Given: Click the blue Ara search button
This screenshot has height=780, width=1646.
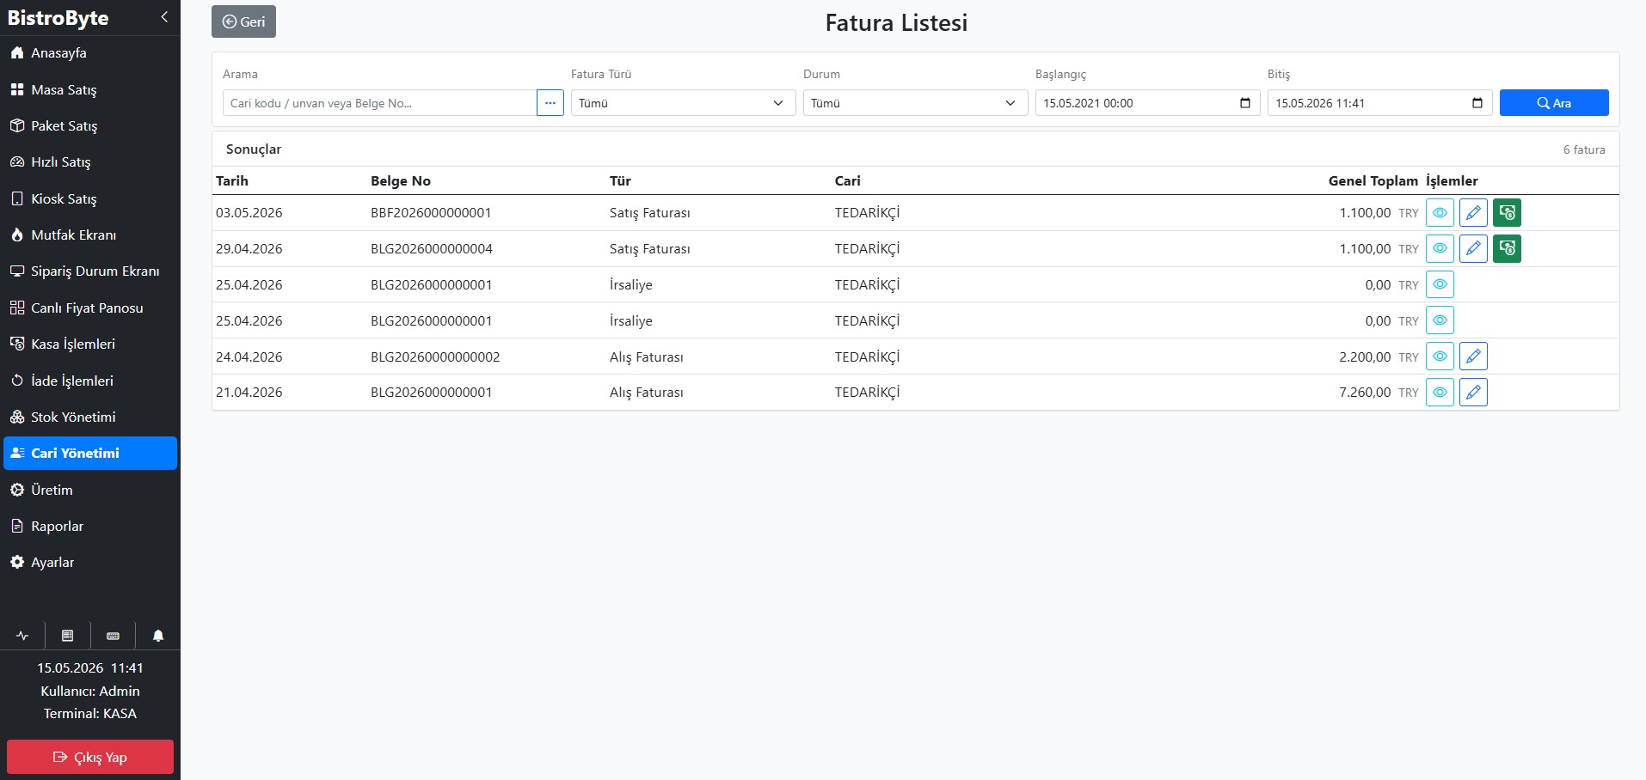Looking at the screenshot, I should click(1554, 103).
